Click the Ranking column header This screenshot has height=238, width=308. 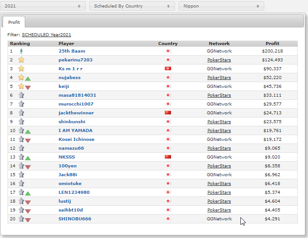(20, 44)
